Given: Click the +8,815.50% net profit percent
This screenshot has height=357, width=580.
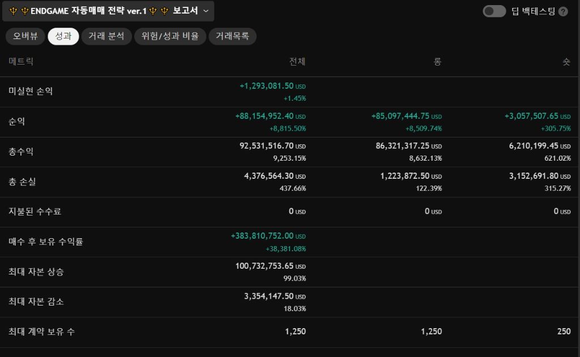Looking at the screenshot, I should click(x=287, y=128).
